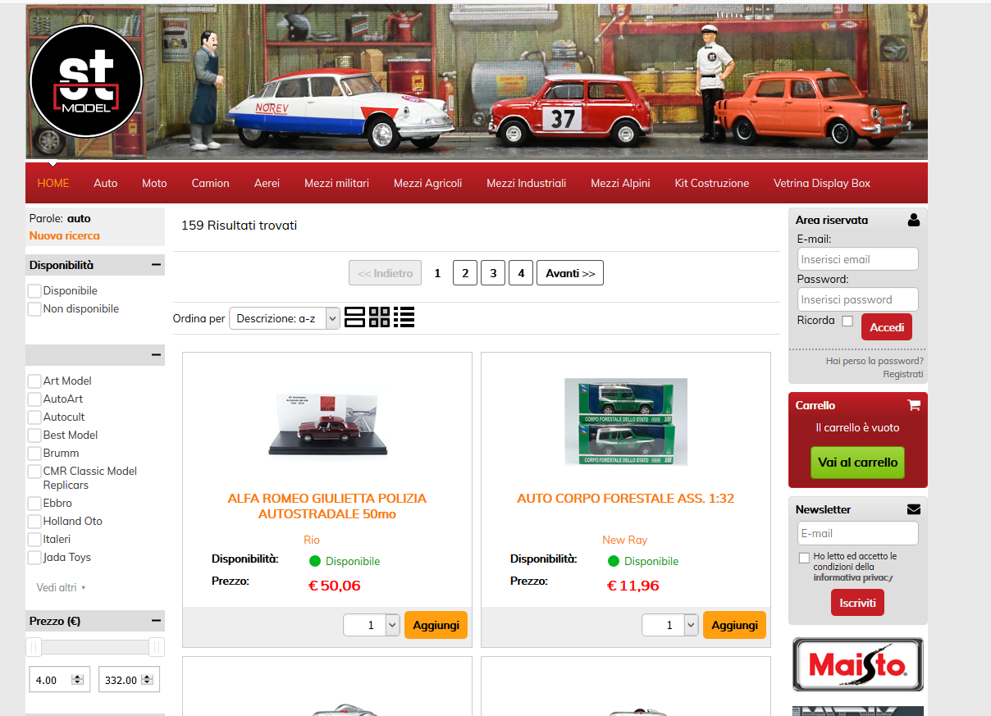The height and width of the screenshot is (716, 991).
Task: Accept the newsletter privacy checkbox
Action: [x=804, y=558]
